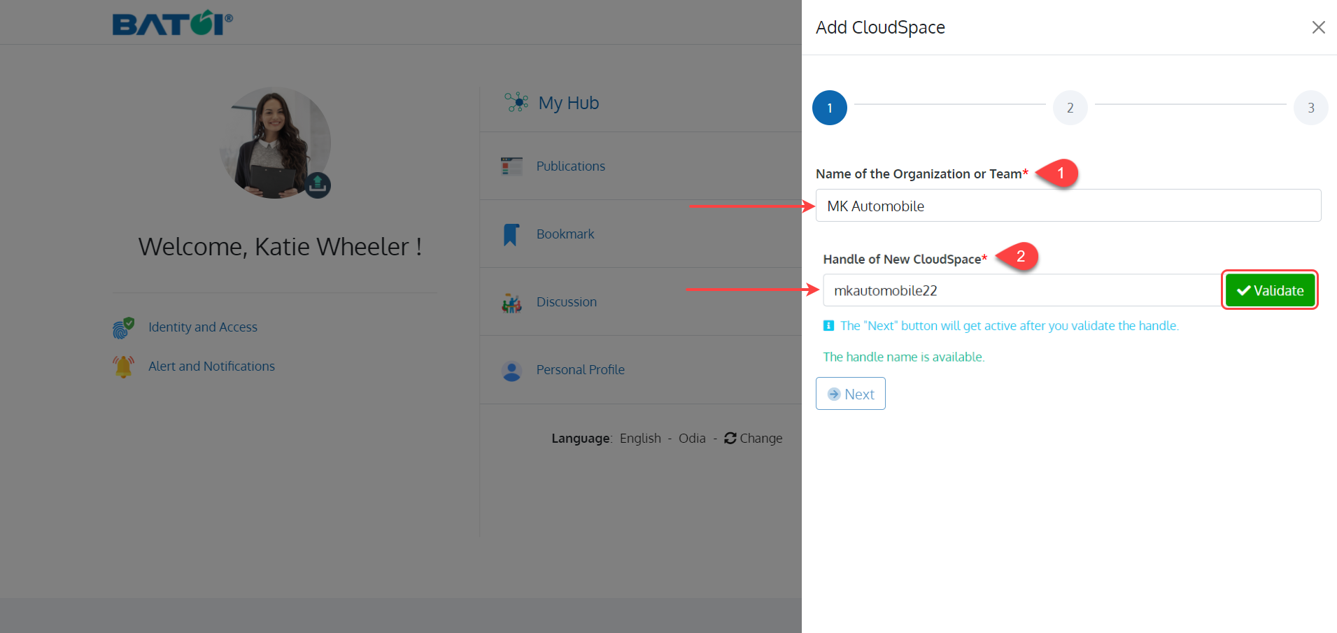
Task: Focus the Organization or Team name field
Action: 1068,206
